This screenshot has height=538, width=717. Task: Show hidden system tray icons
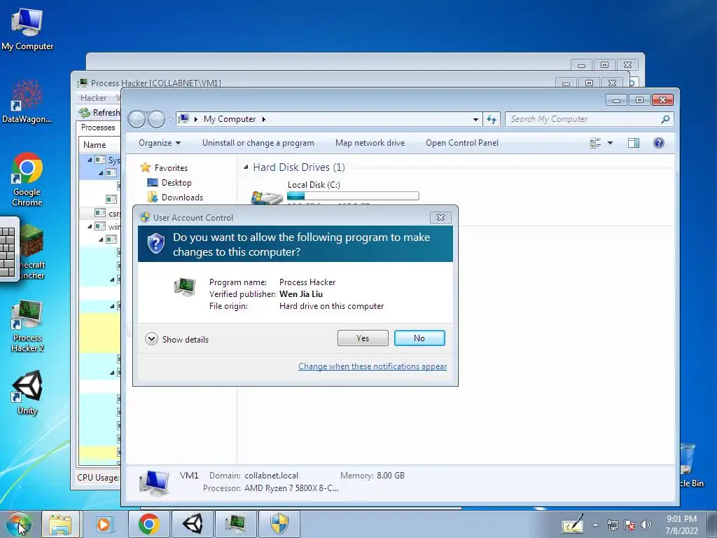[x=595, y=525]
